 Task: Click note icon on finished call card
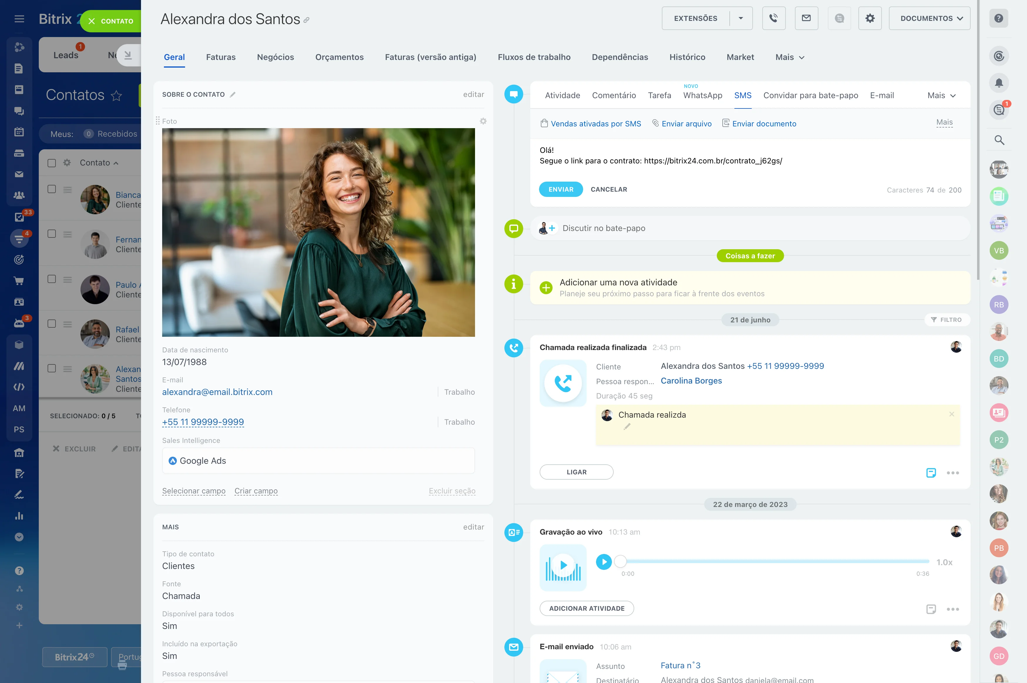click(x=931, y=473)
